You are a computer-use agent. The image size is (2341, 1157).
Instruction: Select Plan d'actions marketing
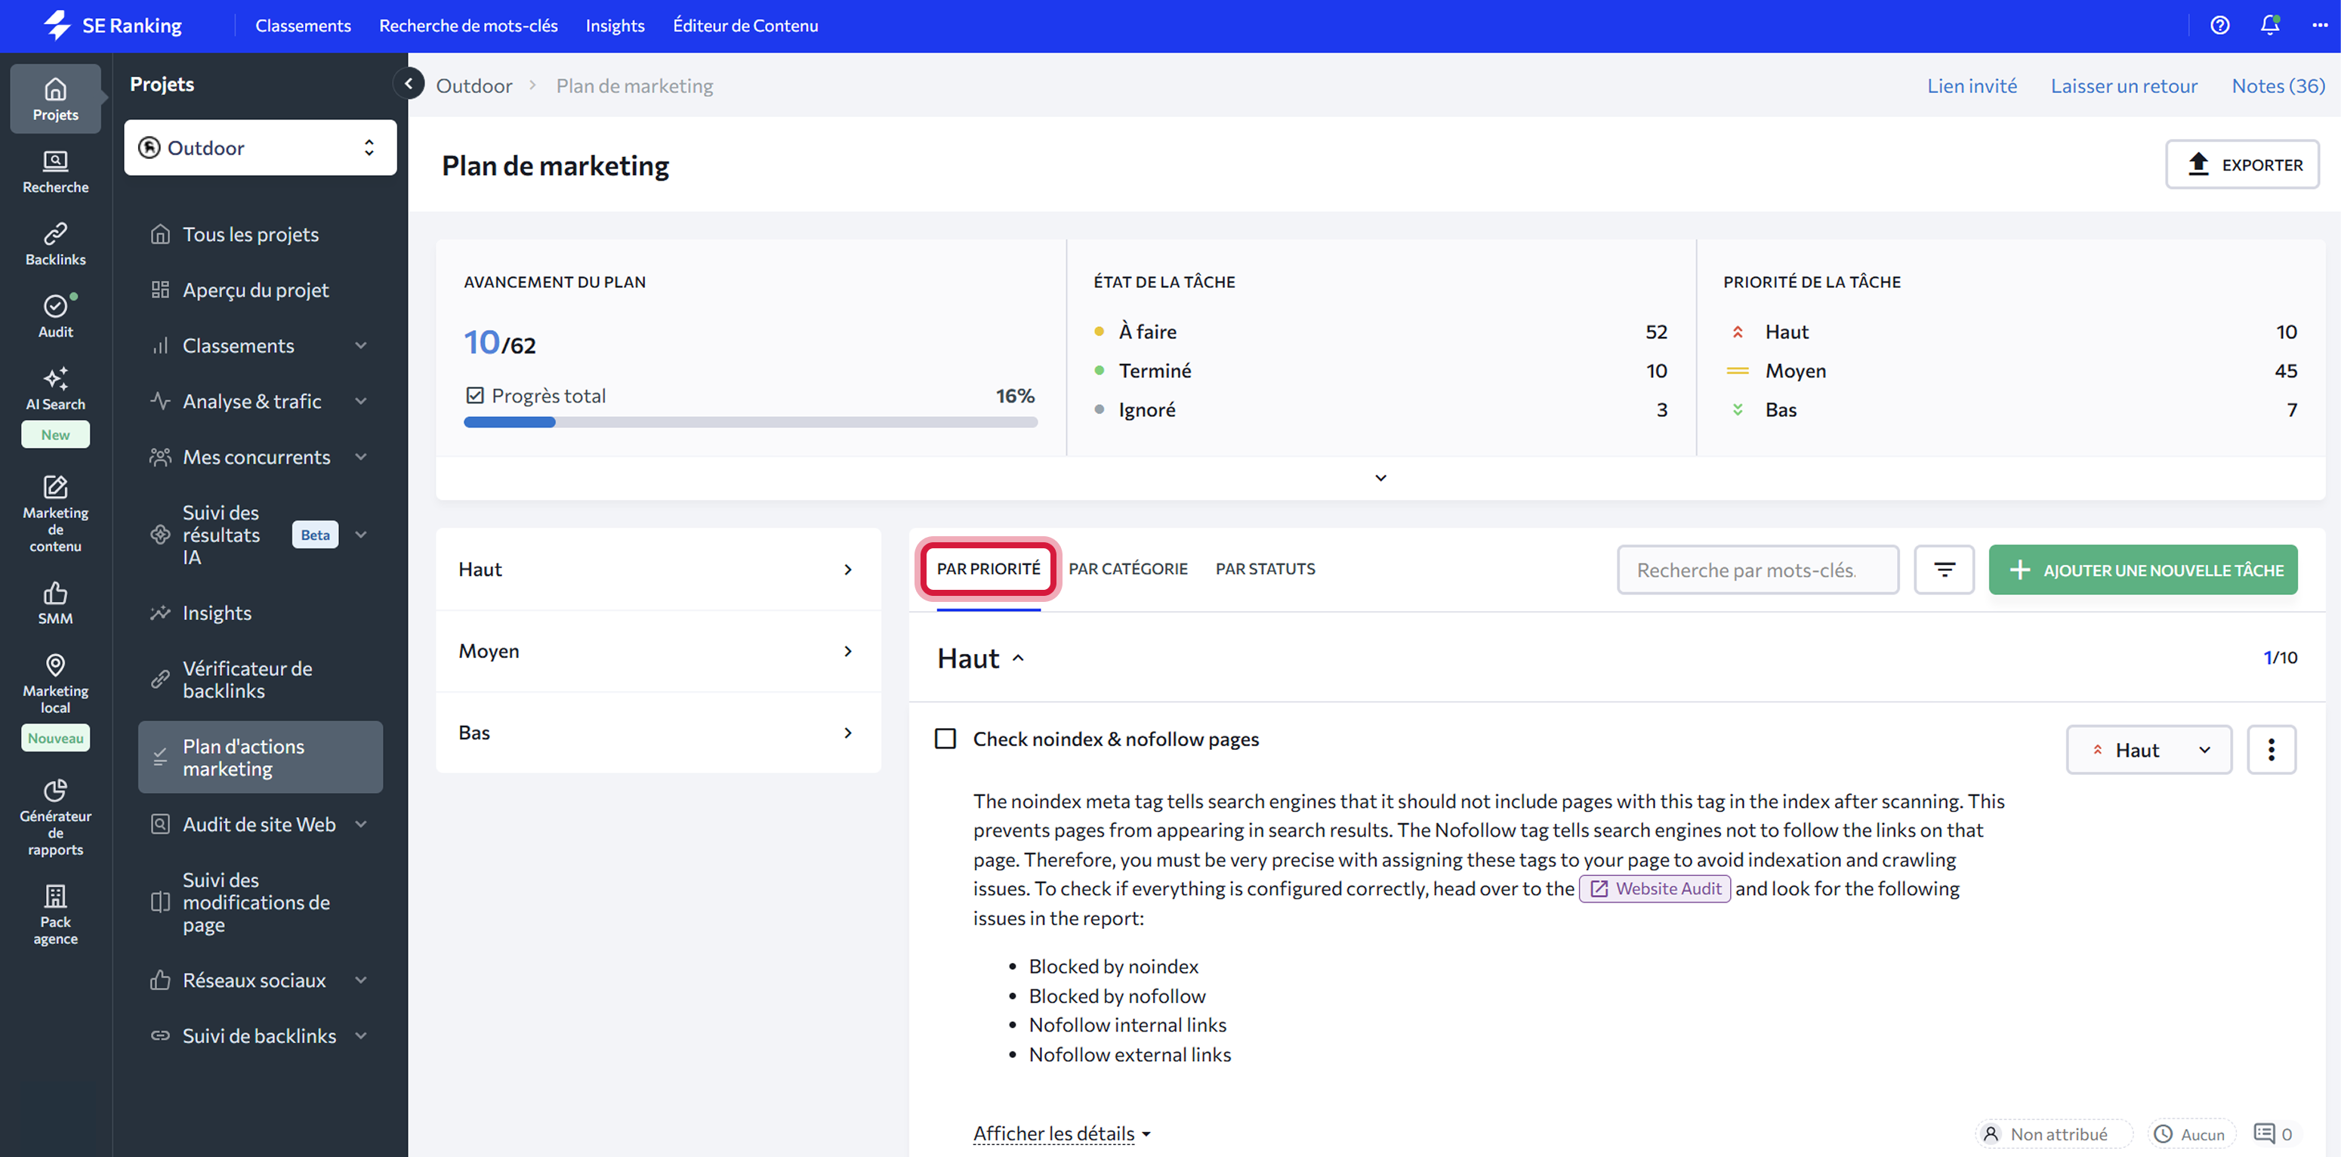point(260,757)
